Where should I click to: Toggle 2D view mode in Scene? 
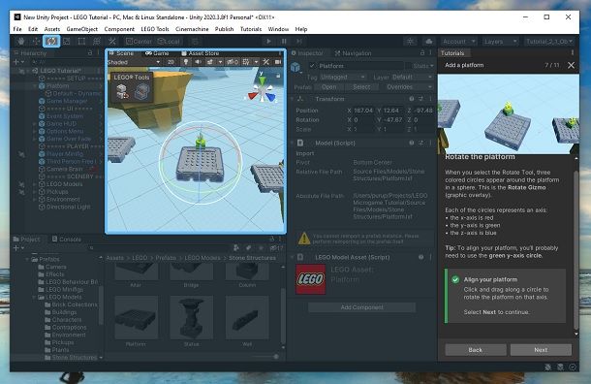(x=171, y=62)
